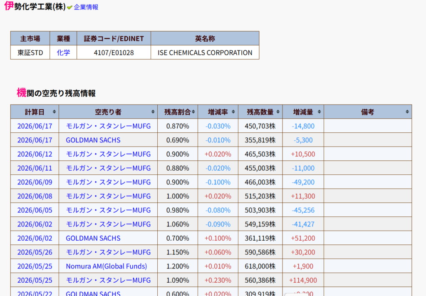Select the 残高数量 column header
426x296 pixels.
pos(260,112)
